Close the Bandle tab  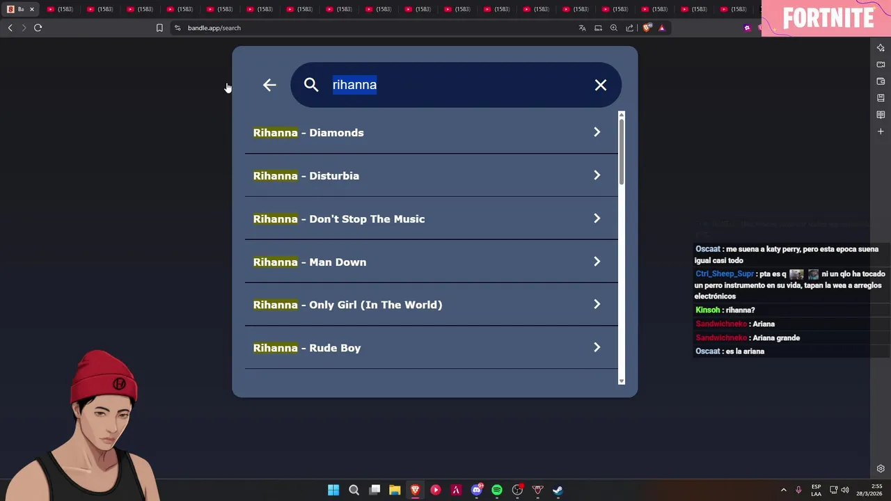31,9
